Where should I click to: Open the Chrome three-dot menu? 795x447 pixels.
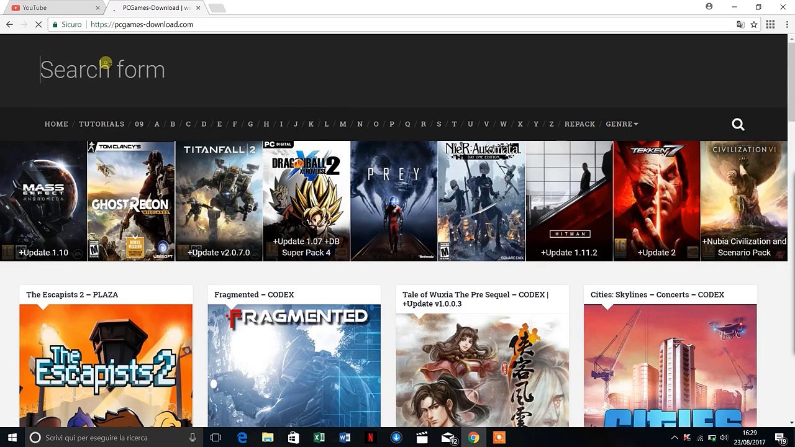tap(786, 24)
